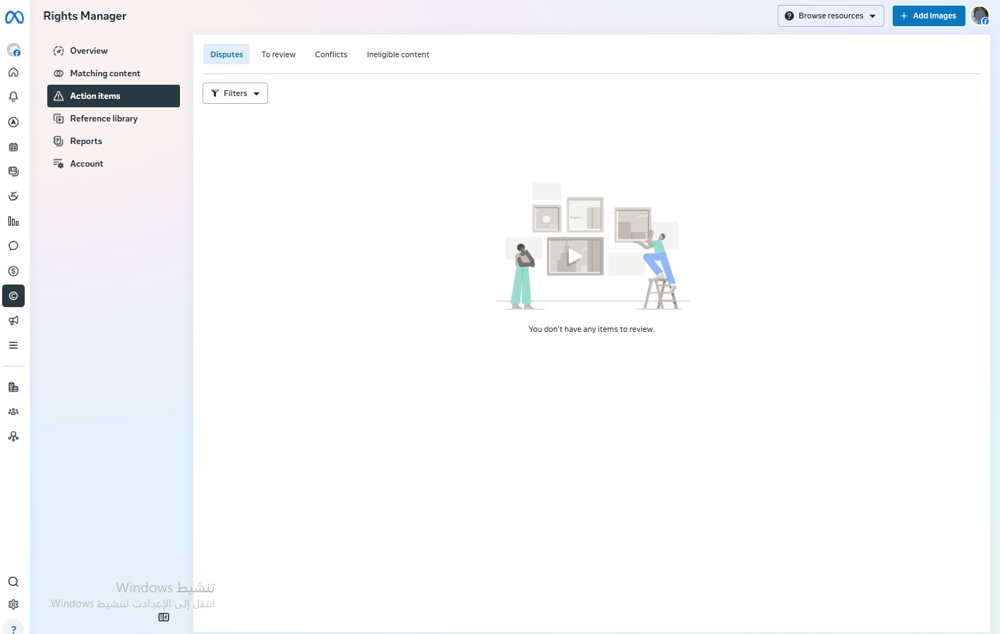1000x634 pixels.
Task: Switch to the Conflicts tab
Action: (x=331, y=54)
